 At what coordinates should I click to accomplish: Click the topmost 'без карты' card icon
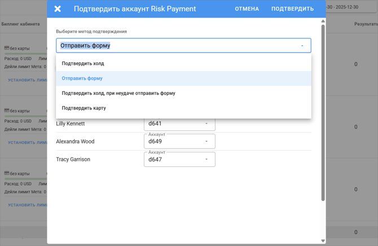click(x=7, y=49)
